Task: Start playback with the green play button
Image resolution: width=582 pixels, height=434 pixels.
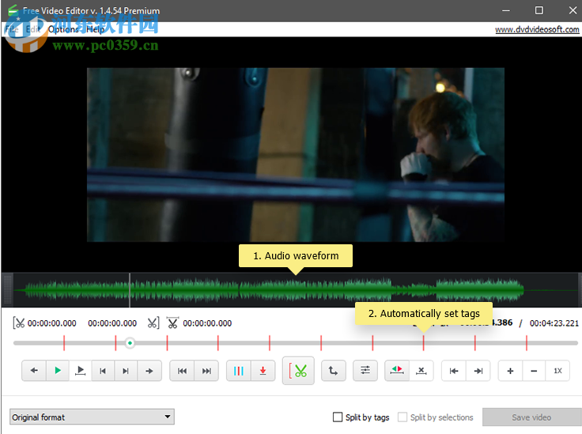Action: [x=58, y=371]
